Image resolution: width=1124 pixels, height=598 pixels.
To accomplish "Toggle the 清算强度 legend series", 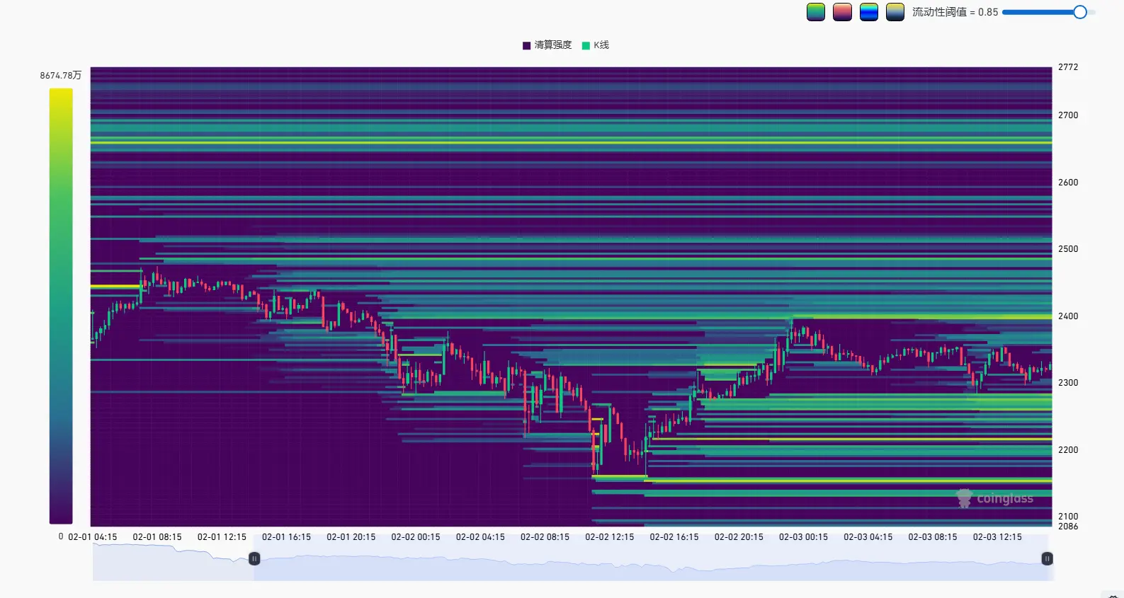I will (x=547, y=45).
